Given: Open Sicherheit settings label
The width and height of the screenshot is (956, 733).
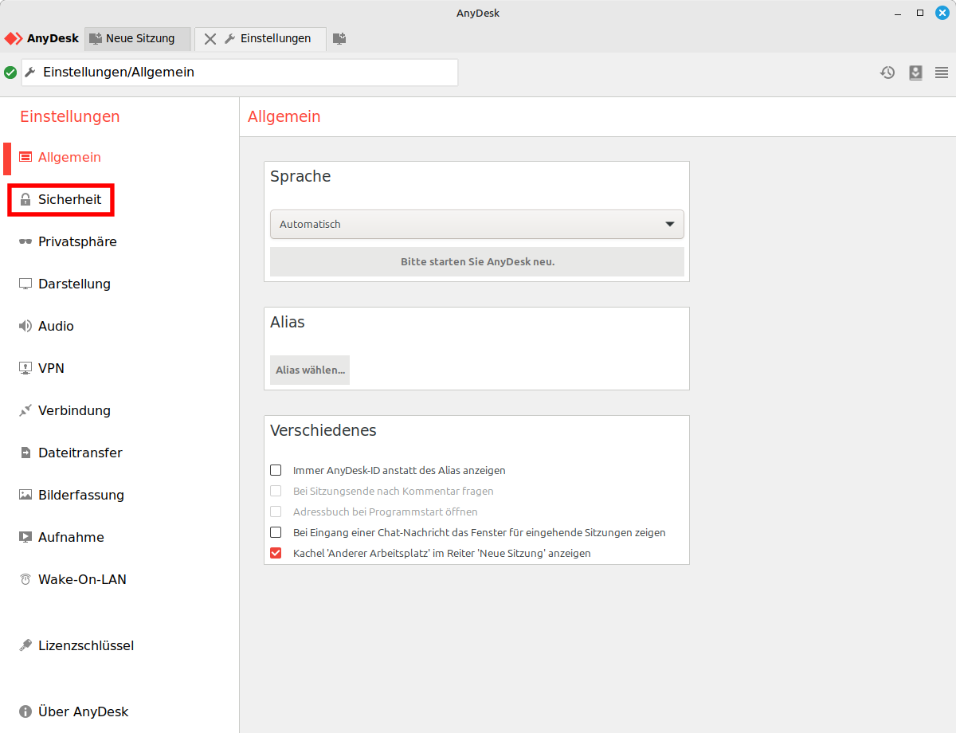Looking at the screenshot, I should pos(70,199).
